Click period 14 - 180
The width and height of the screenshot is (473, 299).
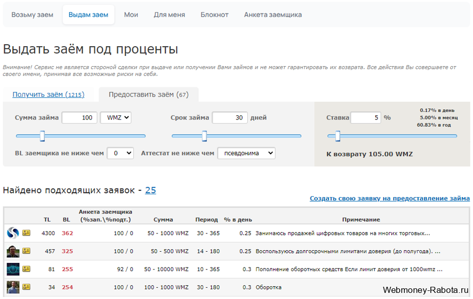pyautogui.click(x=208, y=251)
